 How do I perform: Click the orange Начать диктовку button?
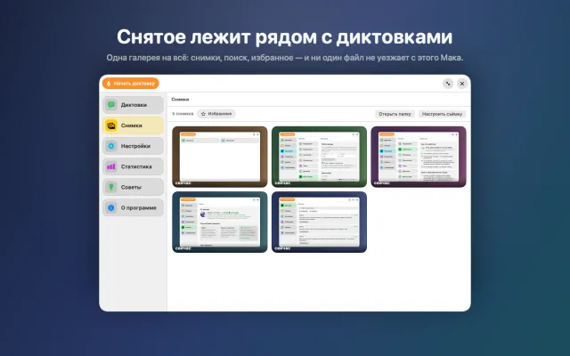coord(131,83)
